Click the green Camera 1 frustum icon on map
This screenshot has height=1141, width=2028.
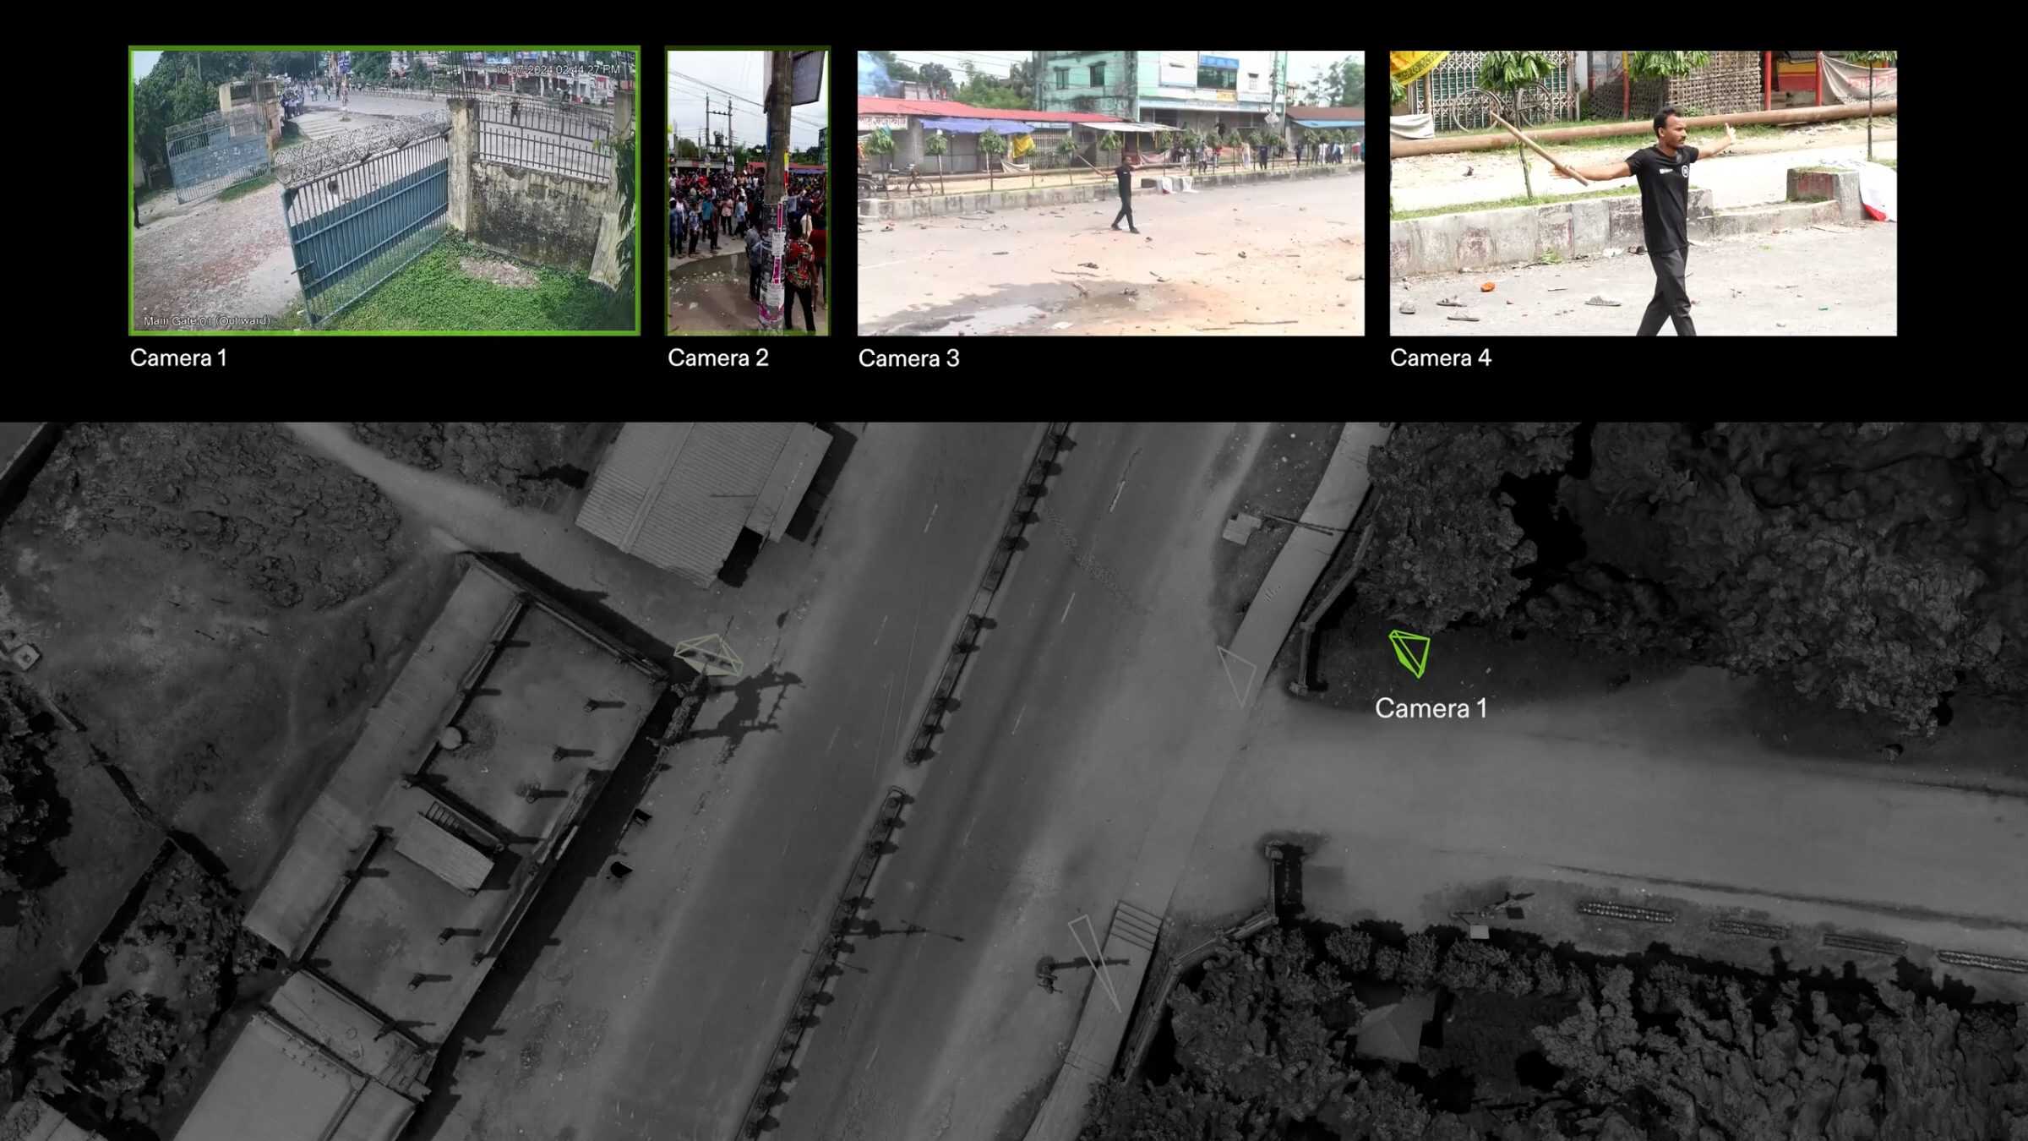(1410, 653)
